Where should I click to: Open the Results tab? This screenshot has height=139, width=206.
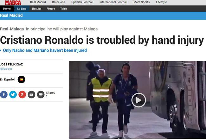pyautogui.click(x=37, y=9)
